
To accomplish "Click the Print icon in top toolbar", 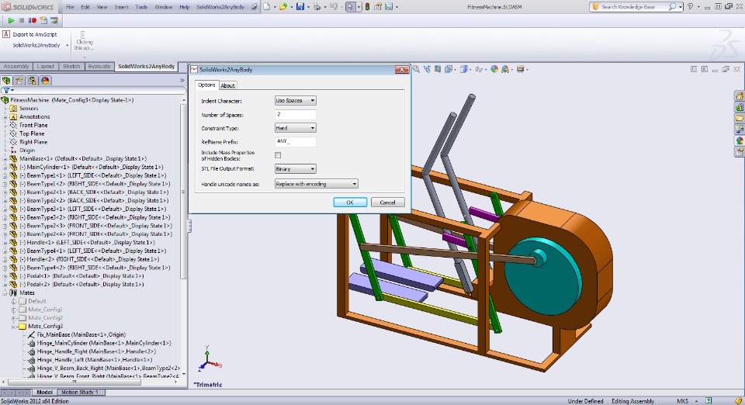I will pyautogui.click(x=317, y=7).
